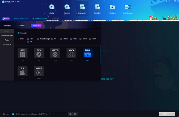Enable the SDR checkbox

[90, 39]
